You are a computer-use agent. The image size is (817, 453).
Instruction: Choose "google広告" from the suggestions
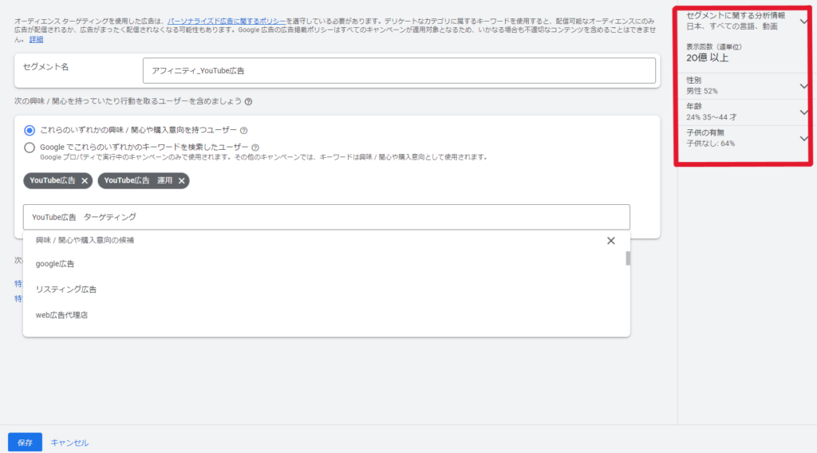(55, 264)
